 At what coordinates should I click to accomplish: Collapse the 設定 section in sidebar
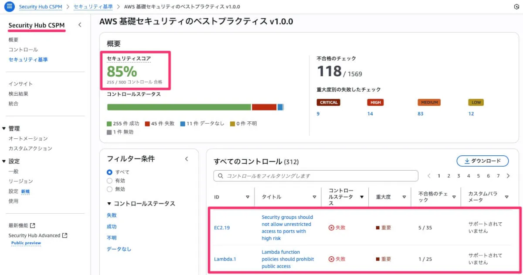[x=4, y=161]
